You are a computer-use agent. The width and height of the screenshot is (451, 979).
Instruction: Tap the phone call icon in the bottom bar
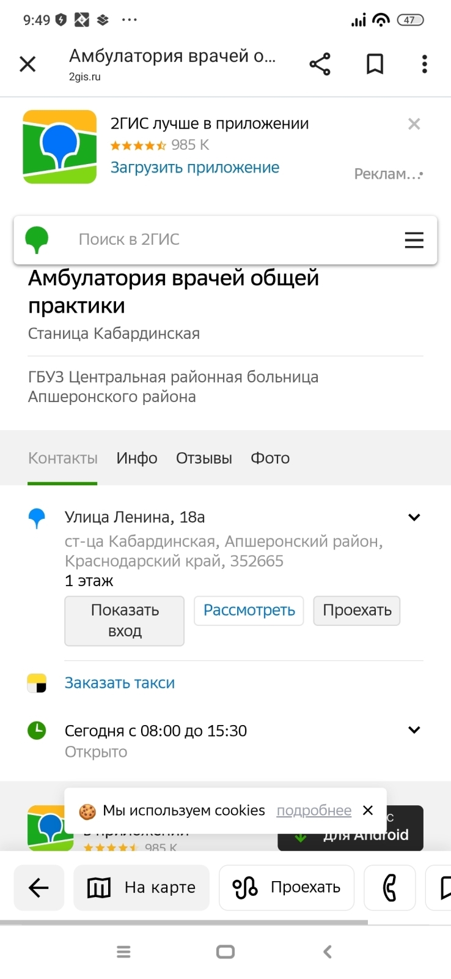pos(389,888)
